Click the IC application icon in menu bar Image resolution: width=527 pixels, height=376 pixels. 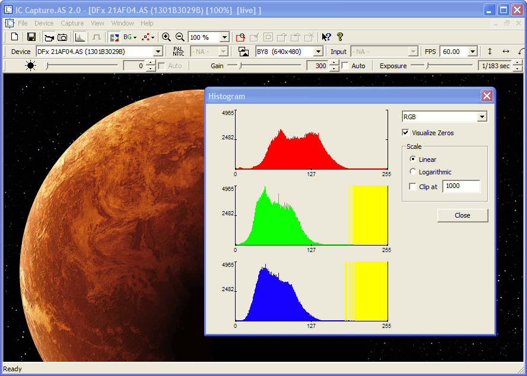(x=9, y=23)
